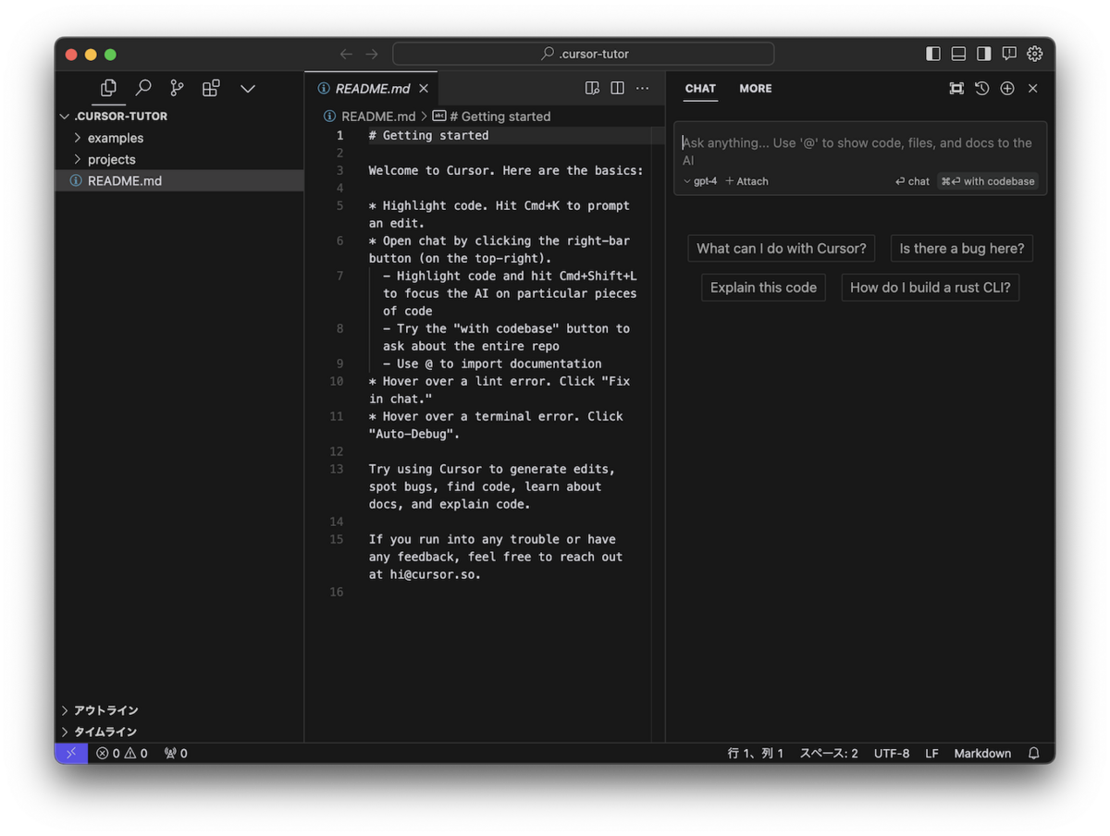Image resolution: width=1110 pixels, height=836 pixels.
Task: Expand the projects folder
Action: click(179, 159)
